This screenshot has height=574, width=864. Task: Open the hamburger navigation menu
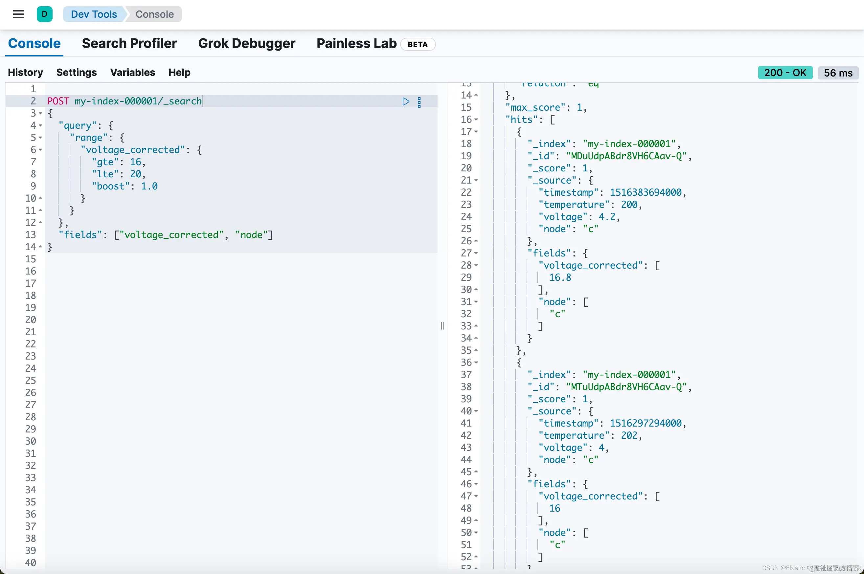[x=18, y=14]
